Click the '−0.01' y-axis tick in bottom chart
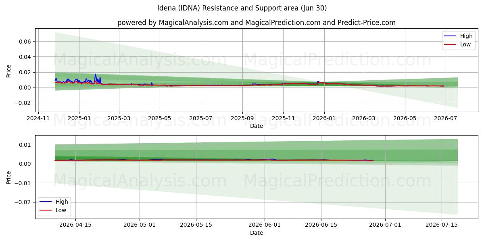This screenshot has height=242, width=484. [x=23, y=183]
